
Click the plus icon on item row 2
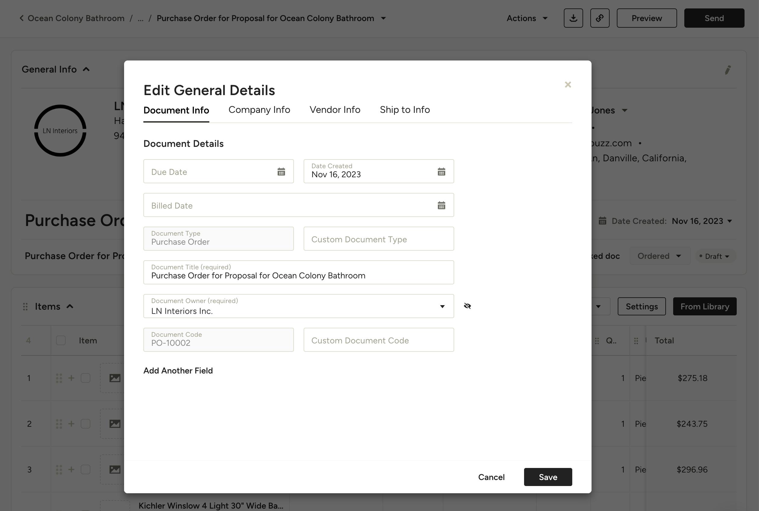71,424
